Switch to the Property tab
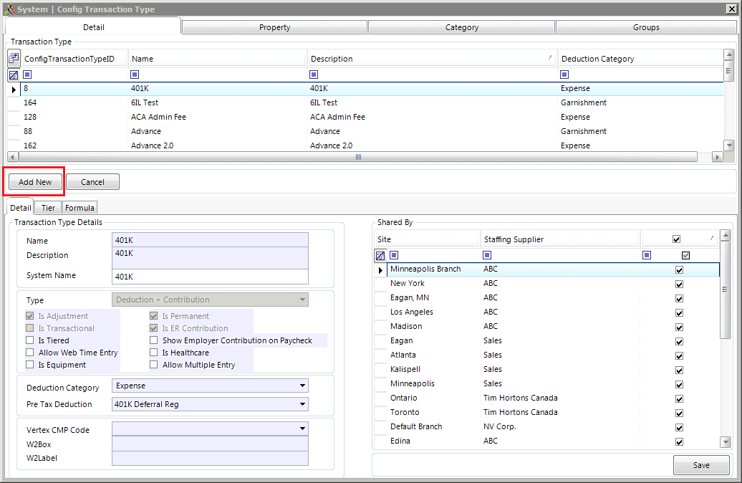Viewport: 742px width, 483px height. 274,27
